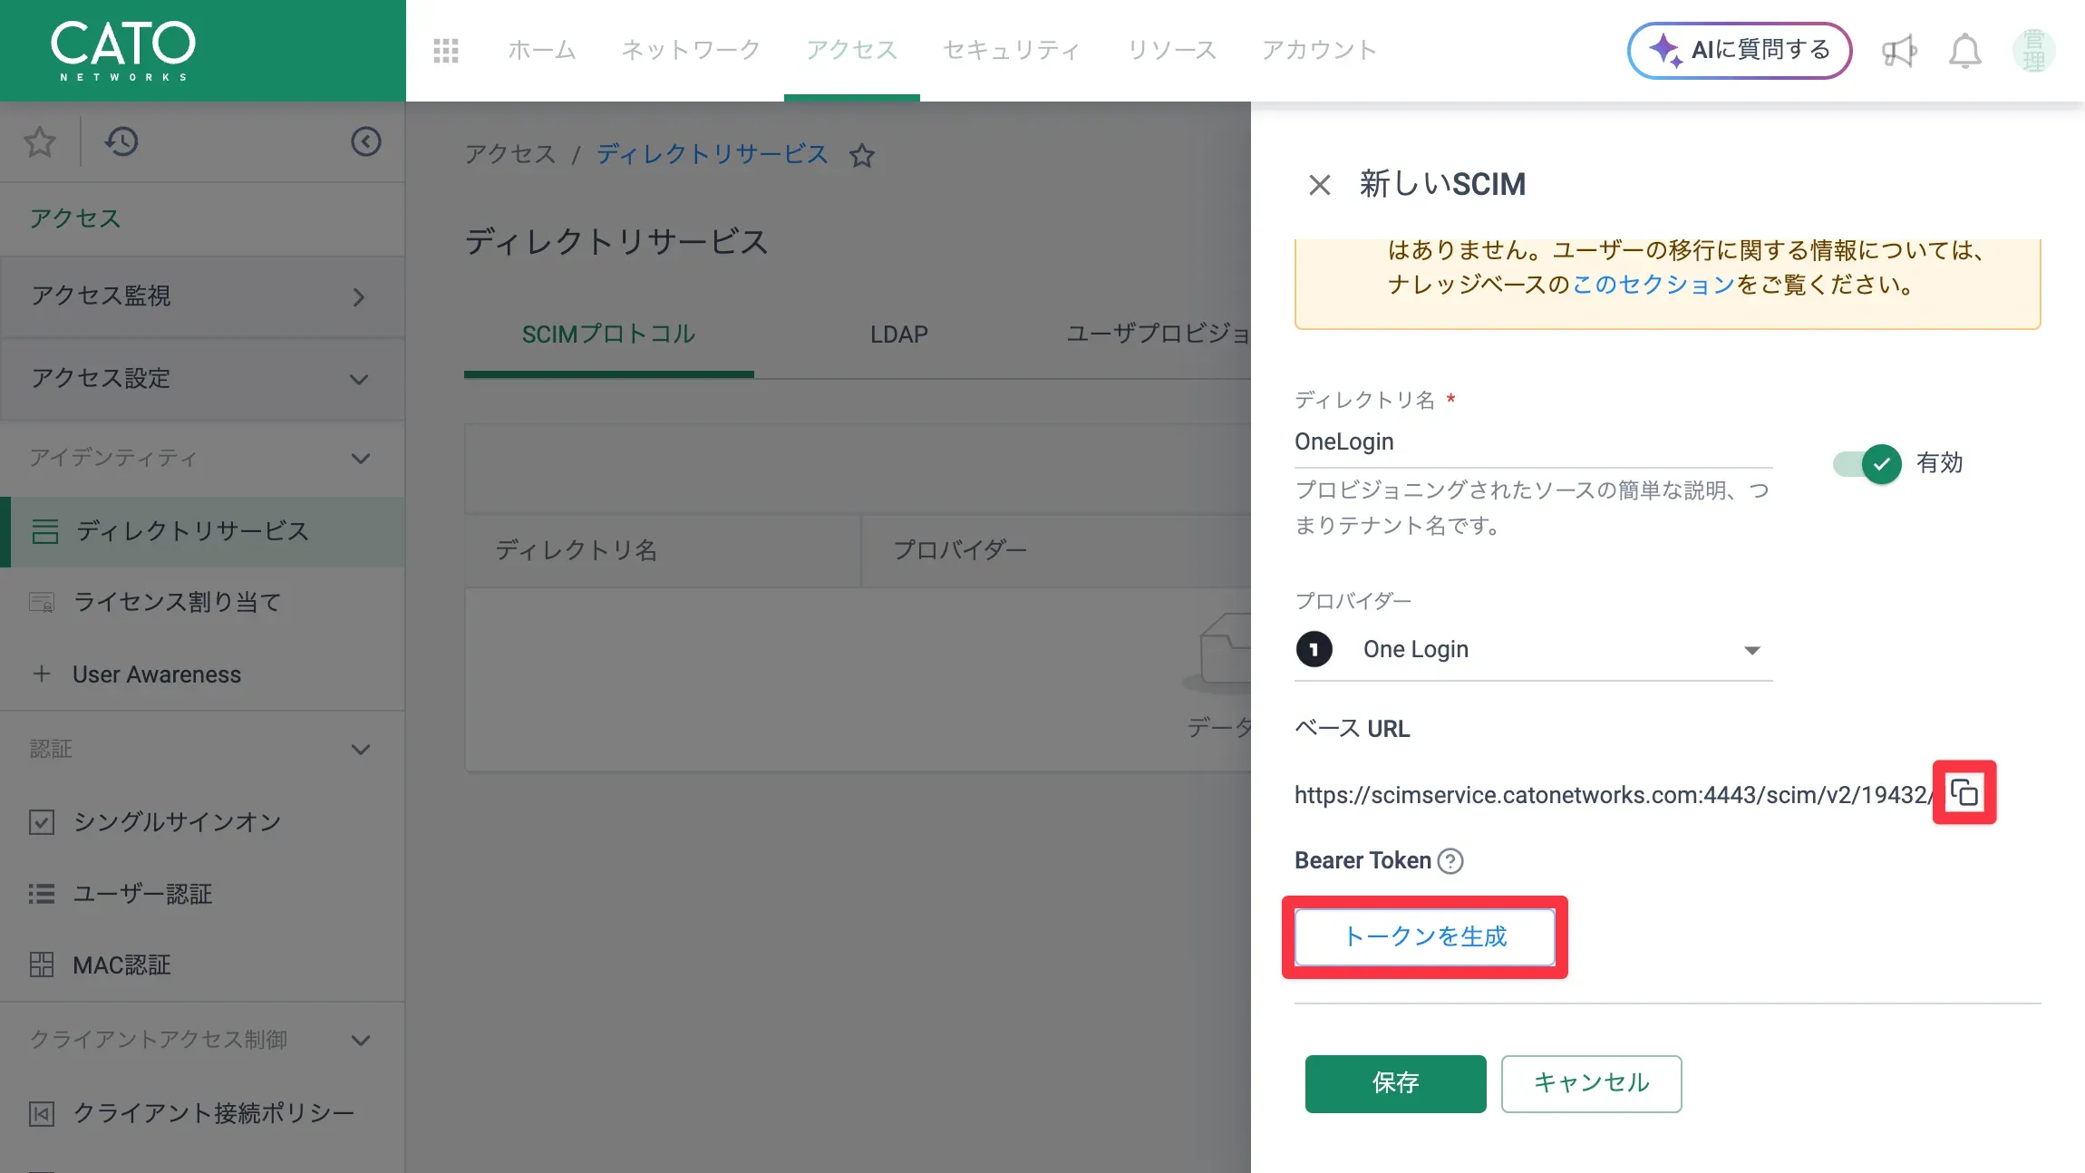Open the sidebar history clock icon

tap(121, 141)
